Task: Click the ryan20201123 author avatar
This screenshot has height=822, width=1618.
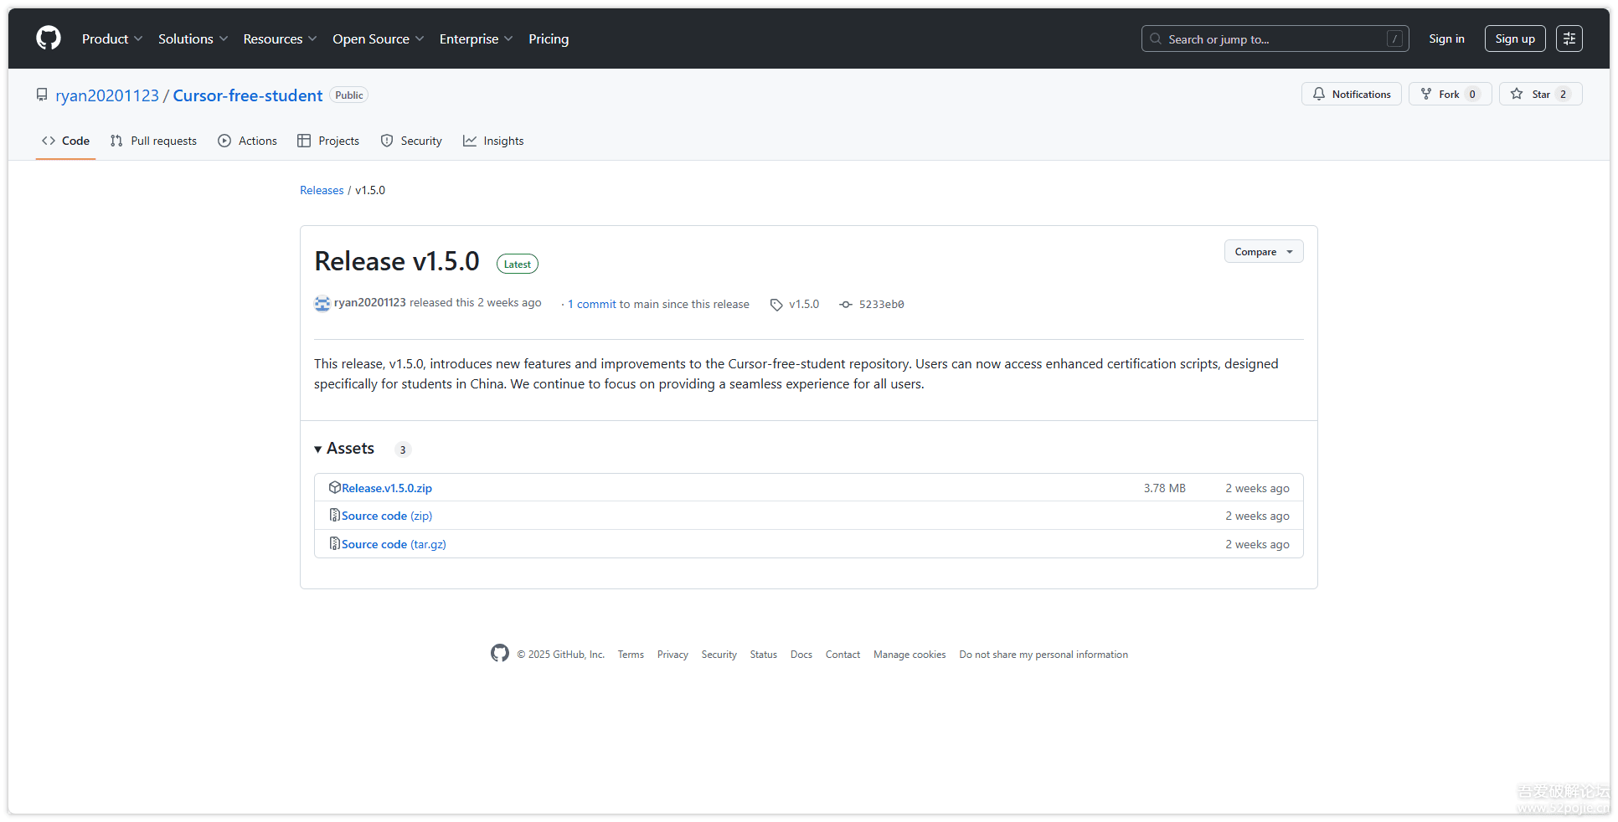Action: click(322, 304)
